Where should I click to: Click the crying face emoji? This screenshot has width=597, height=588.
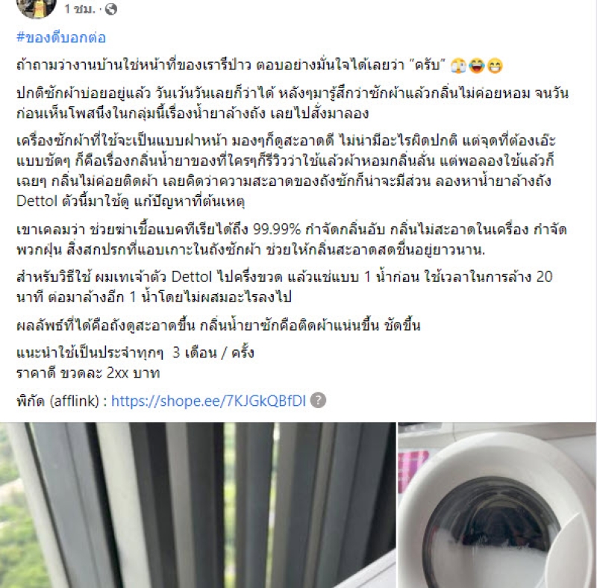pos(458,66)
